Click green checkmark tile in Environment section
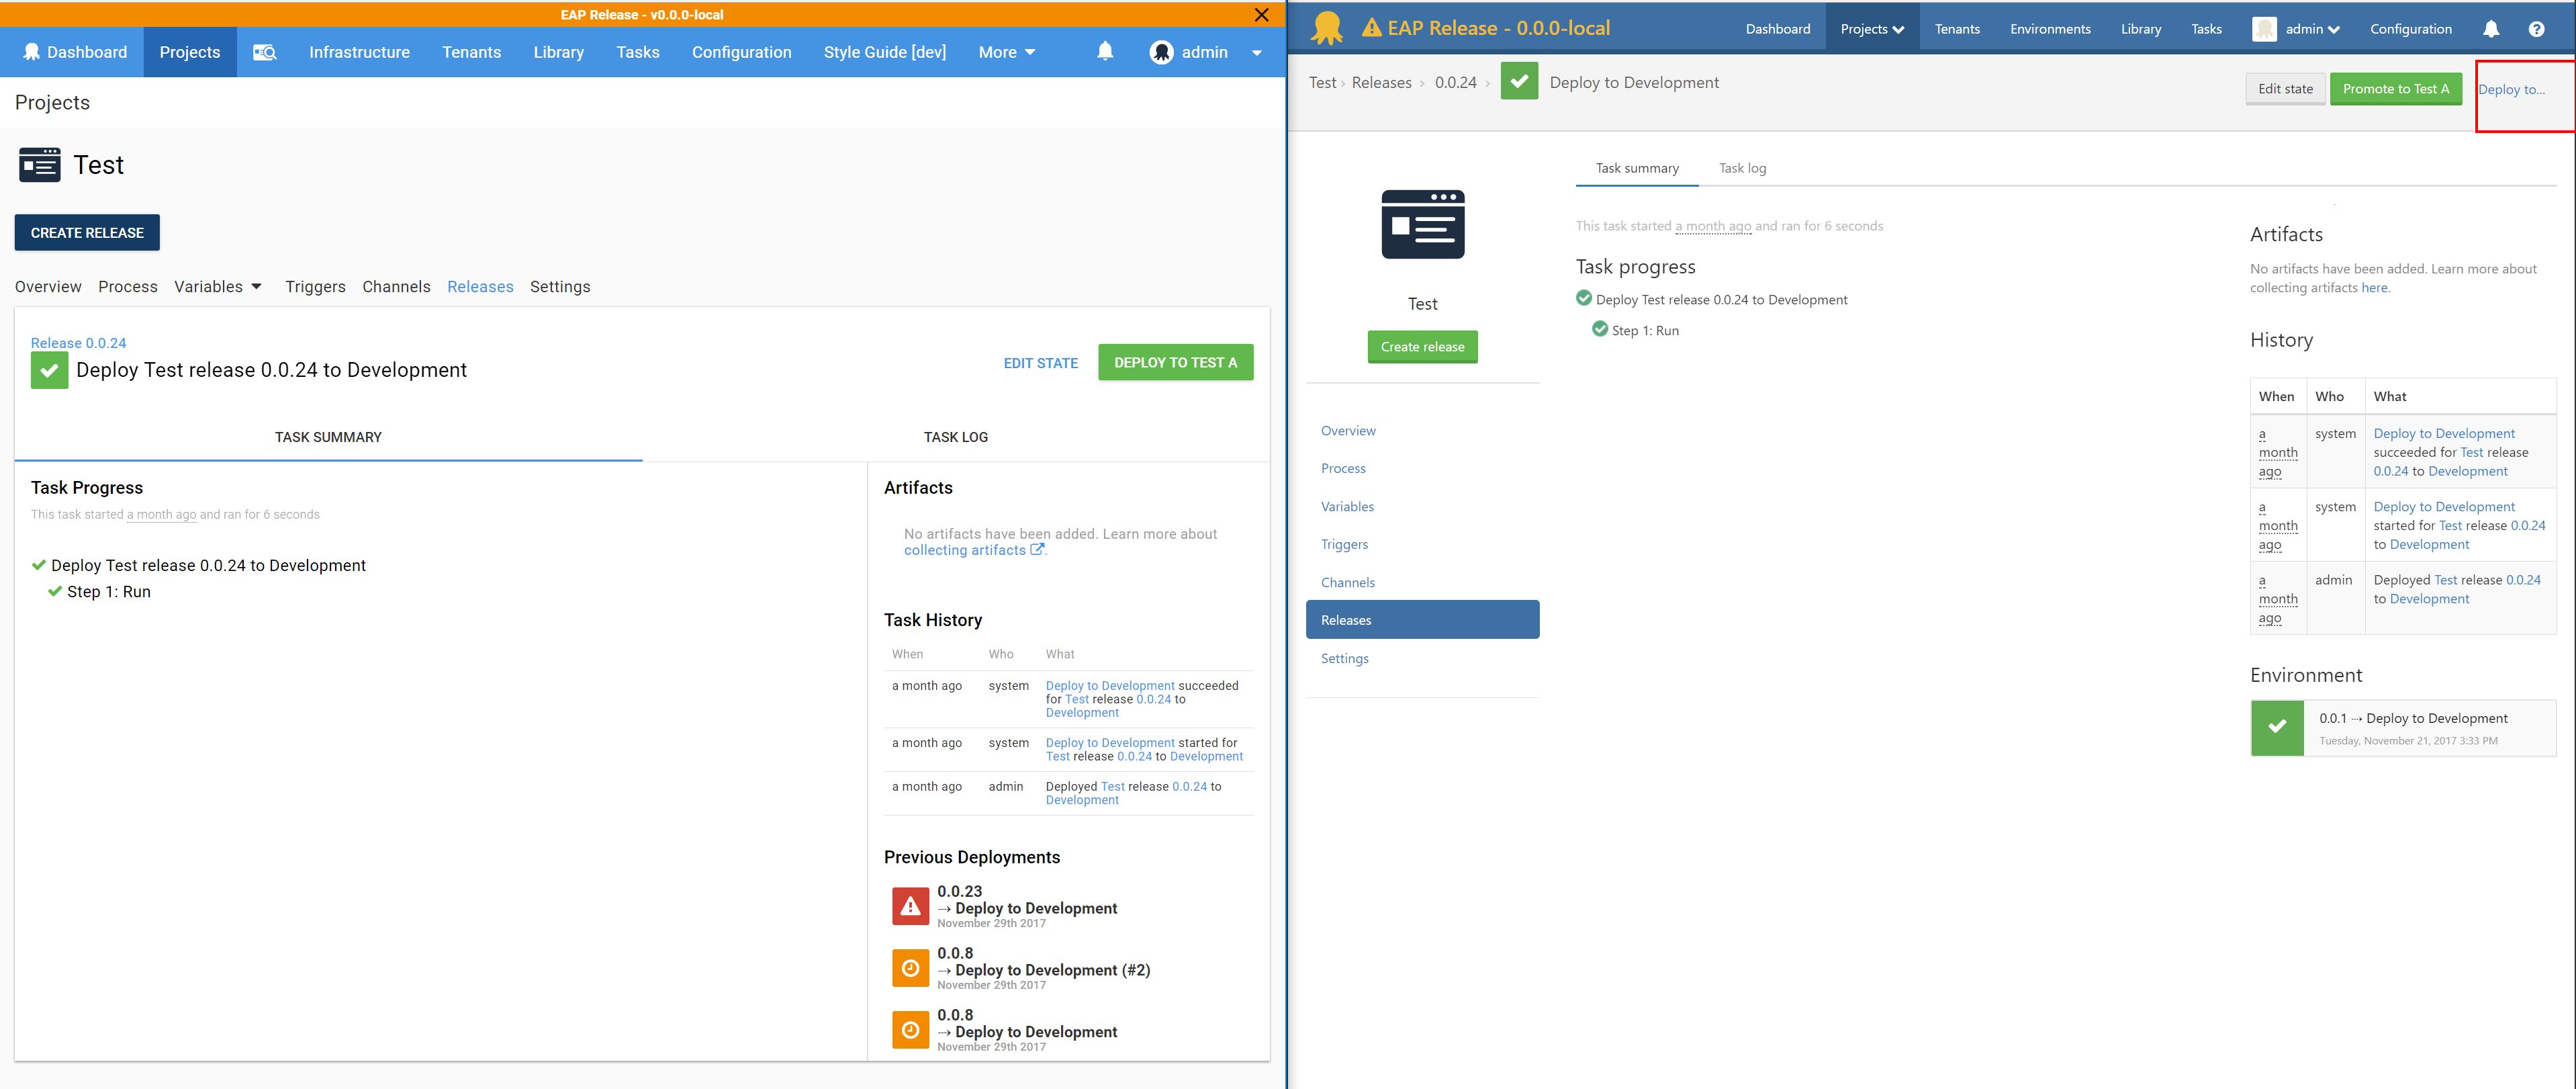The height and width of the screenshot is (1089, 2576). coord(2277,728)
